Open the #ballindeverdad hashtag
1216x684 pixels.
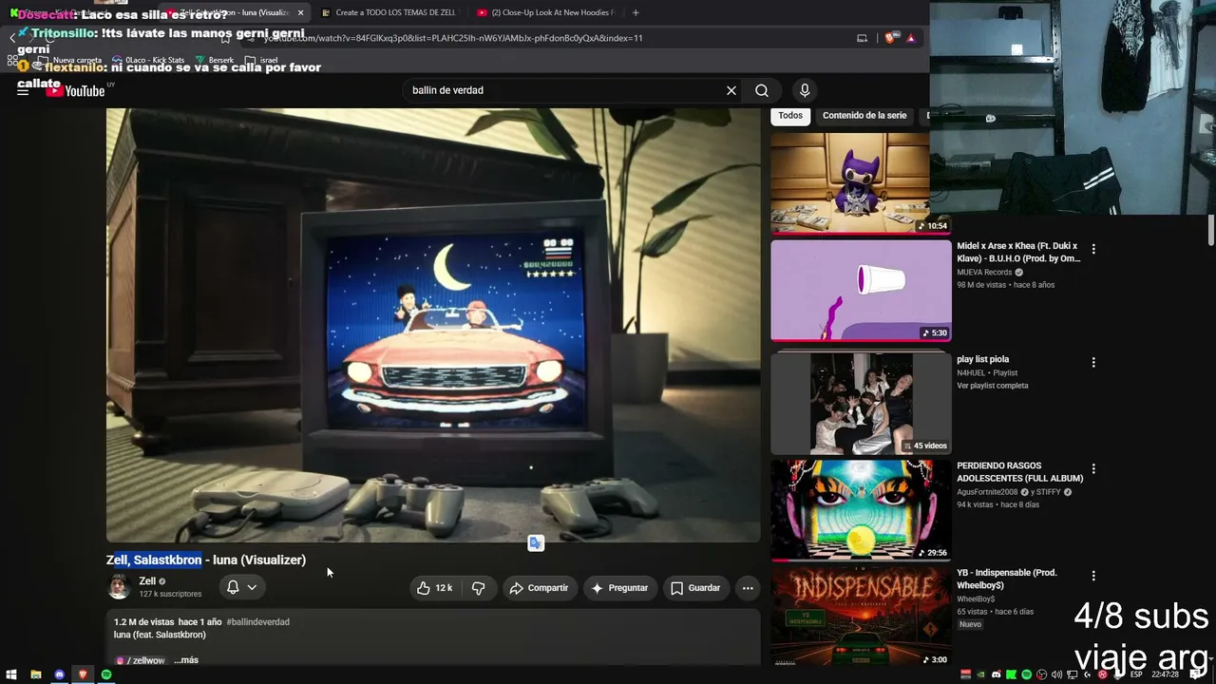coord(258,622)
